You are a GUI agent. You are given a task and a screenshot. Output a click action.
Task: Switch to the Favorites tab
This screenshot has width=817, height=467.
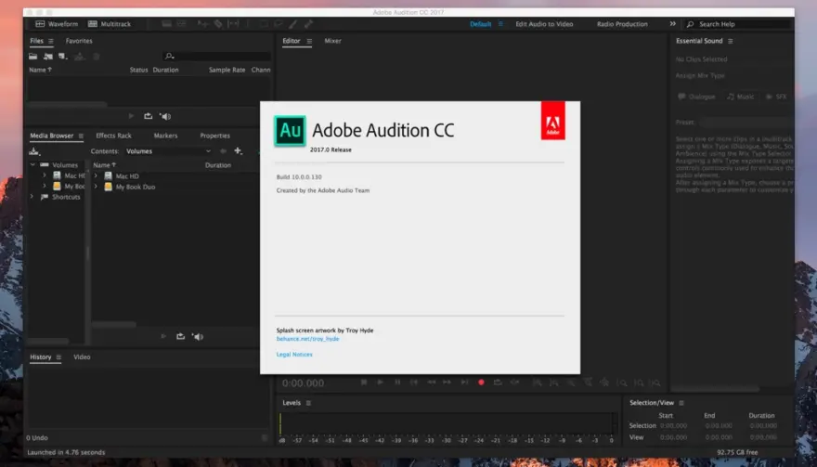[x=79, y=41]
